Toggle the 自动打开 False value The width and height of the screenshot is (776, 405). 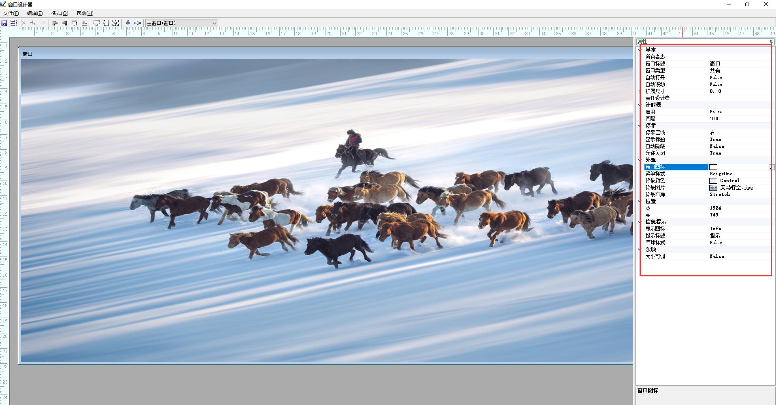716,77
